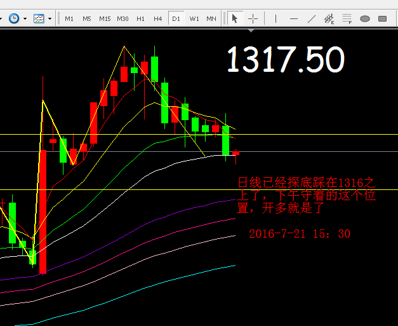This screenshot has width=398, height=326.
Task: Select the tallest red candlestick
Action: [x=43, y=212]
